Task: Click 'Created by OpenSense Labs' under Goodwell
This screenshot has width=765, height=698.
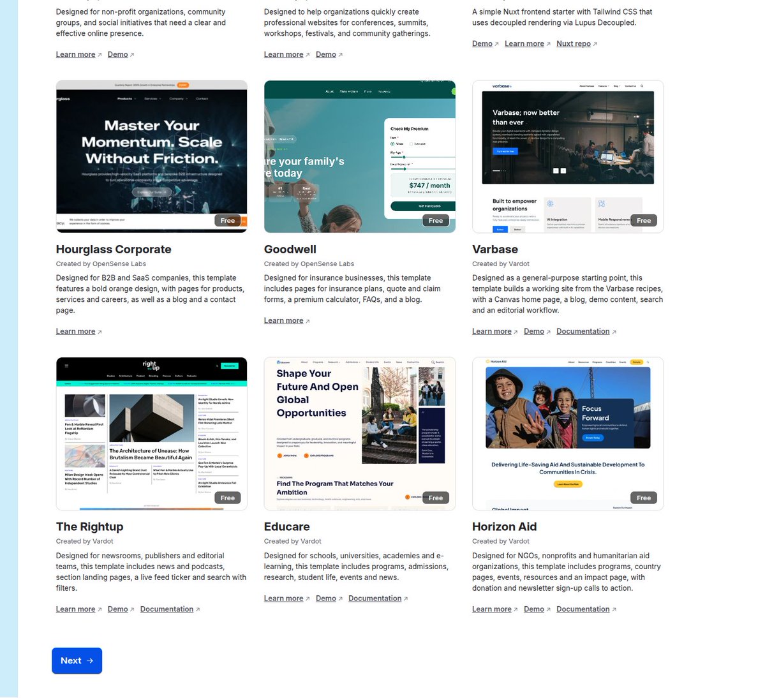Action: [x=309, y=264]
